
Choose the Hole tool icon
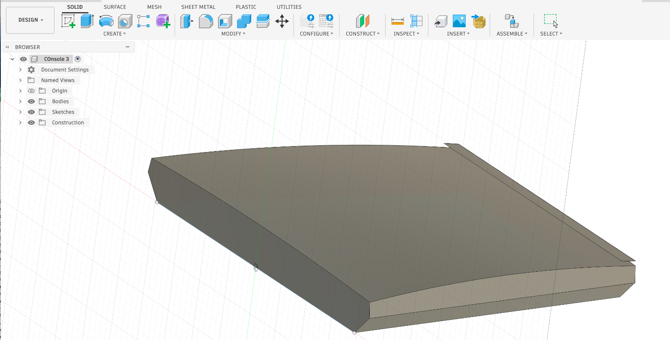(x=125, y=21)
